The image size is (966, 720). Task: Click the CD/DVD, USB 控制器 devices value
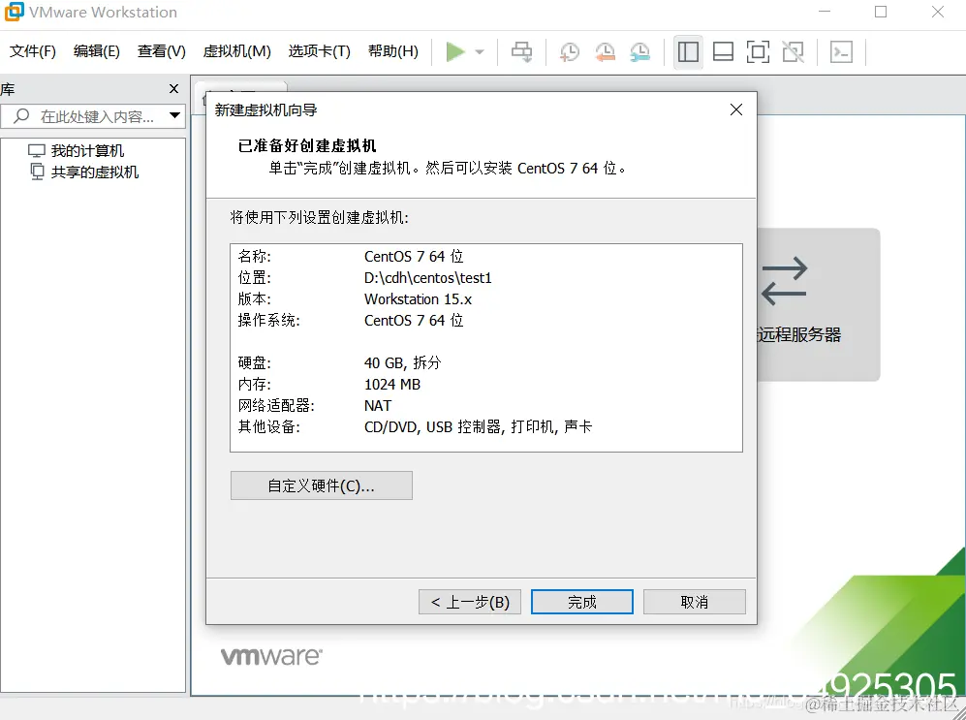coord(478,426)
